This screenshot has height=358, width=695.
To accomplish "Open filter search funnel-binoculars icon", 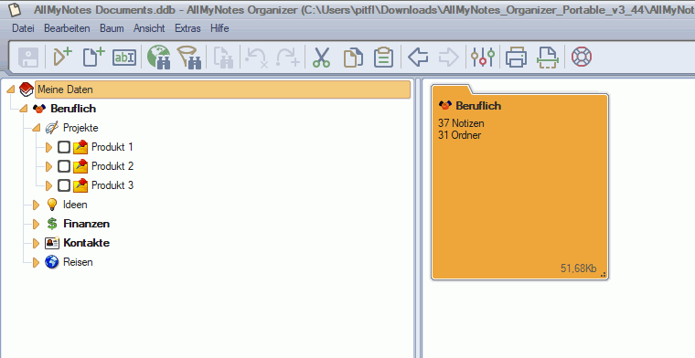I will (x=189, y=58).
